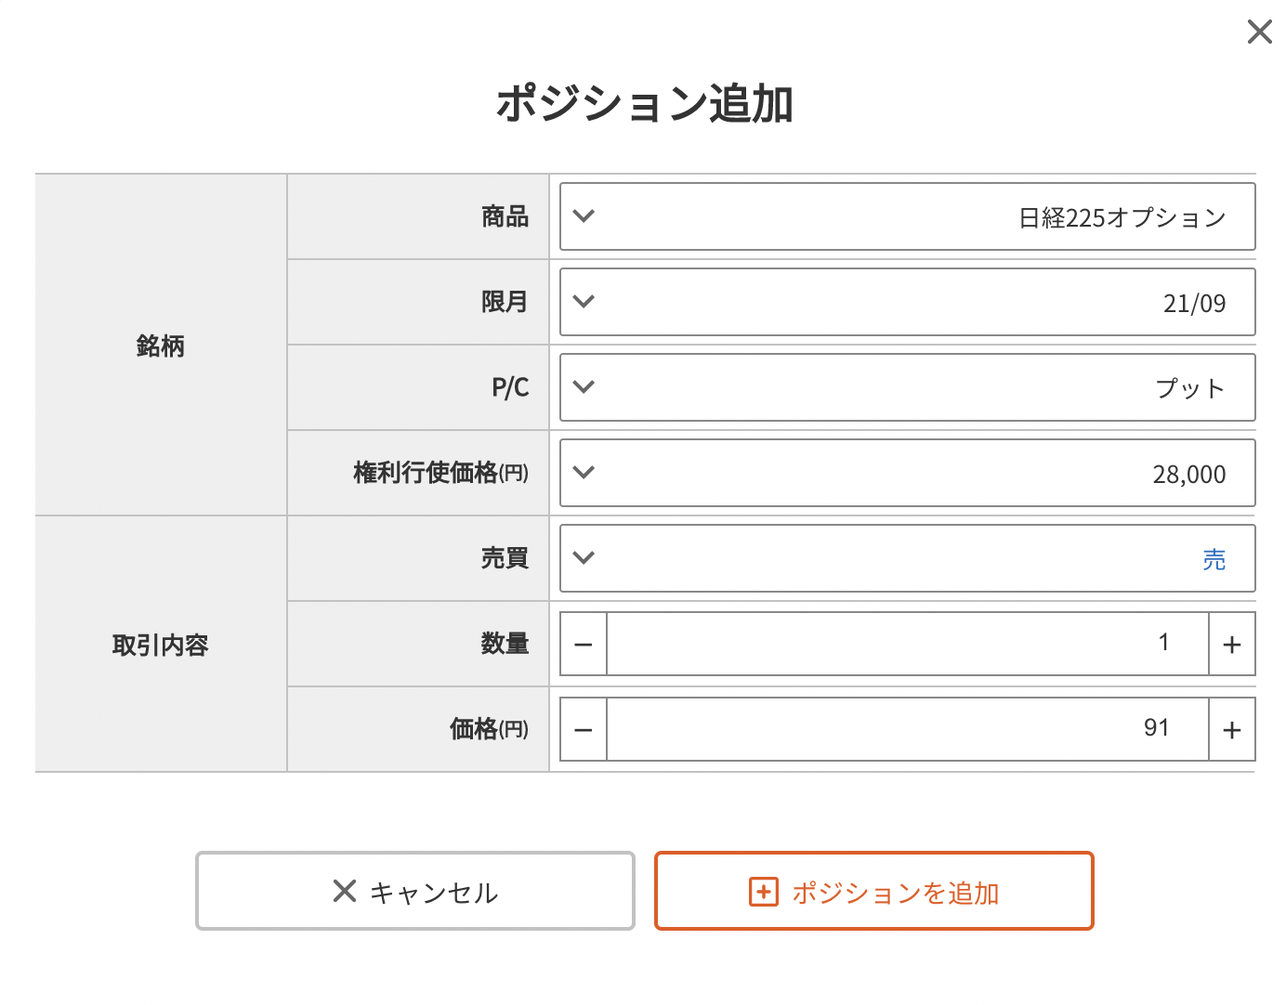Open the 21/09 contract month dropdown
Screen dimensions: 1286x1005
click(908, 302)
